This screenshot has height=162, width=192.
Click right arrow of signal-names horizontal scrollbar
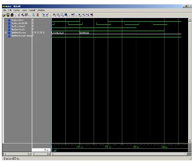(x=30, y=154)
